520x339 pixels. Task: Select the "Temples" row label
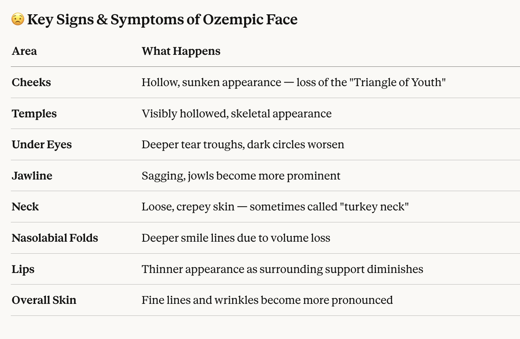tap(34, 114)
